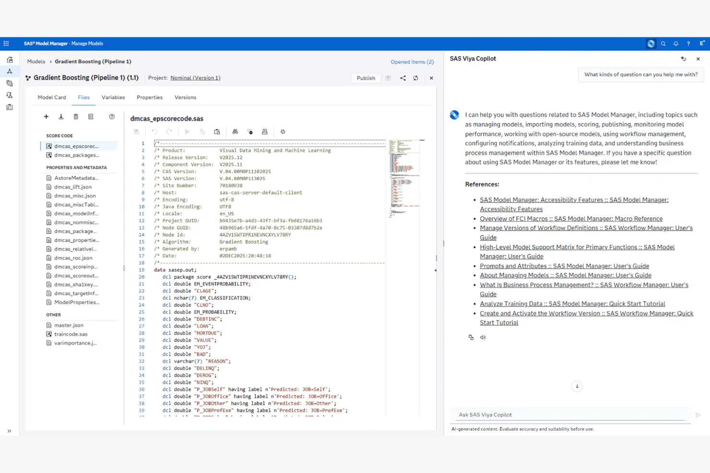The width and height of the screenshot is (710, 473).
Task: Select dmcas_epscorec... score code file
Action: tap(79, 146)
